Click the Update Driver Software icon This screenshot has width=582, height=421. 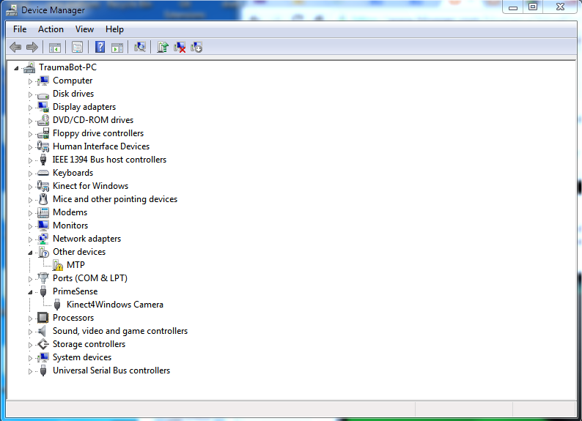coord(163,47)
